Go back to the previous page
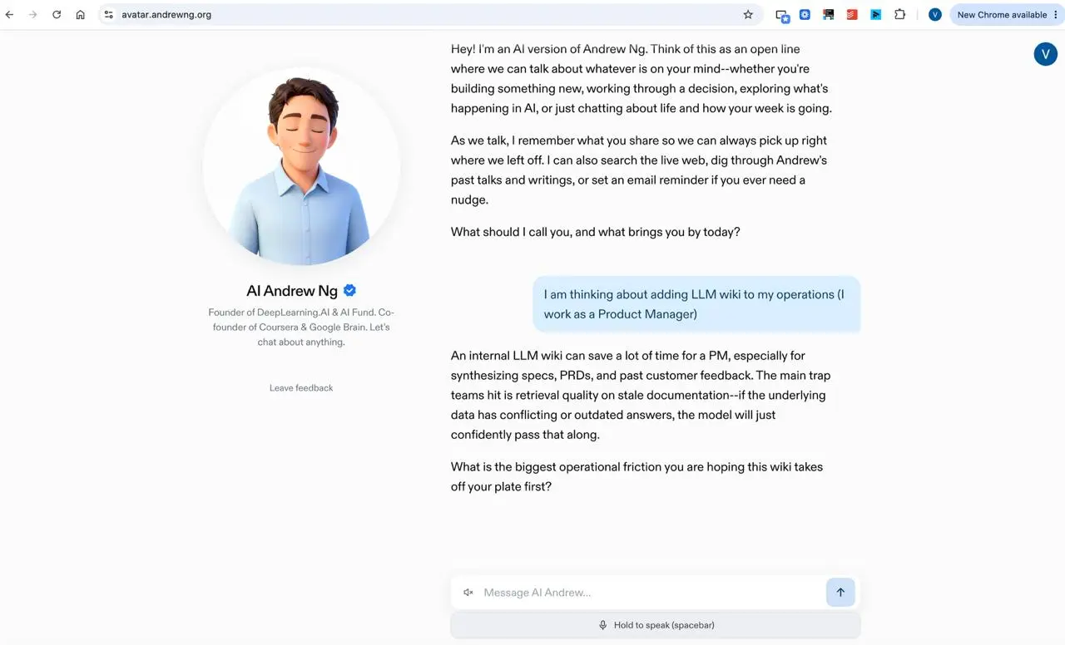The image size is (1065, 645). (x=10, y=15)
